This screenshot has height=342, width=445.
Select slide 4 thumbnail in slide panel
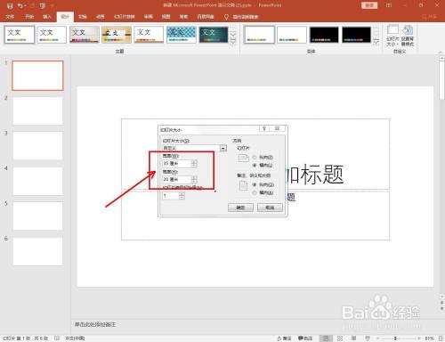coord(37,181)
